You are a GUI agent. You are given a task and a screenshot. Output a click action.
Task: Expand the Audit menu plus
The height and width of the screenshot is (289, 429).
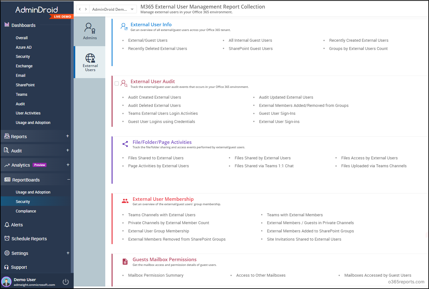pyautogui.click(x=67, y=150)
